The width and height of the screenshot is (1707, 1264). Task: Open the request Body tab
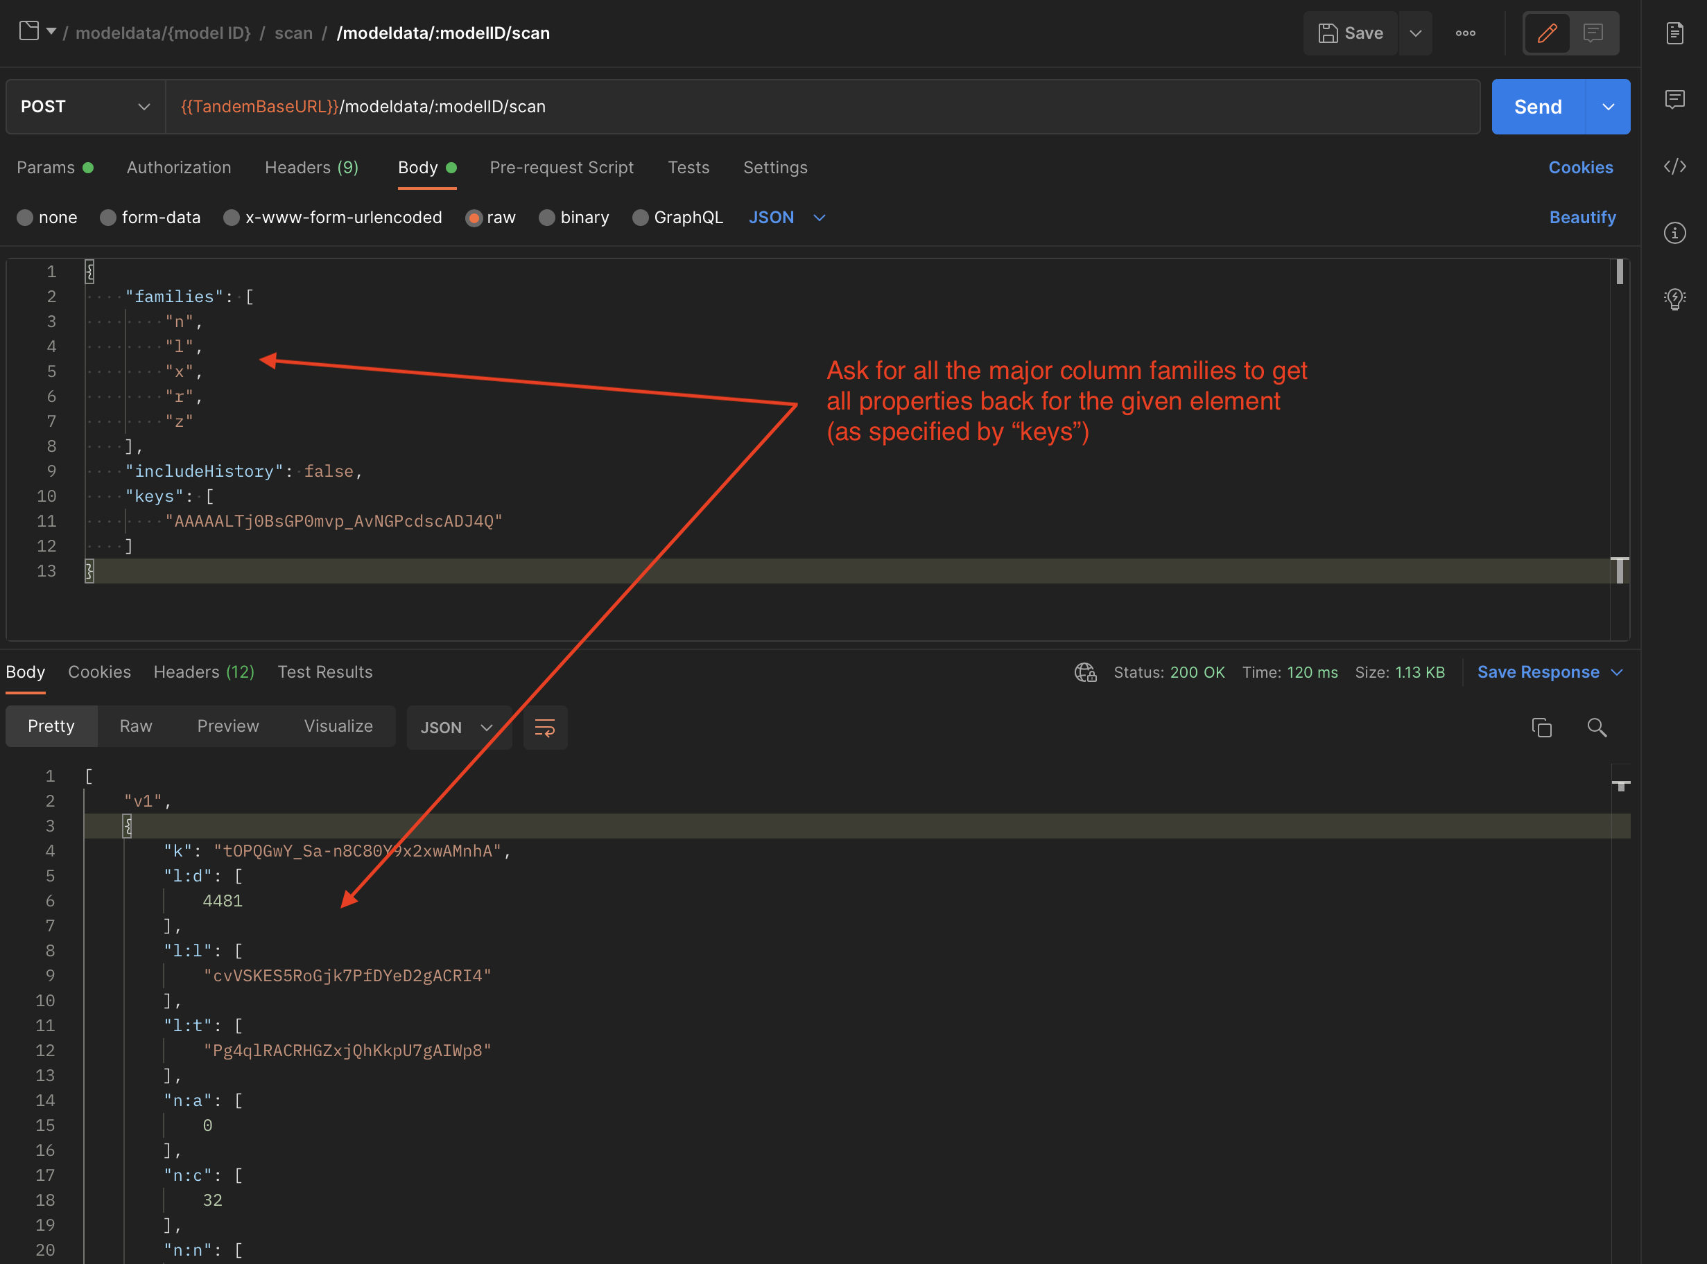tap(426, 168)
